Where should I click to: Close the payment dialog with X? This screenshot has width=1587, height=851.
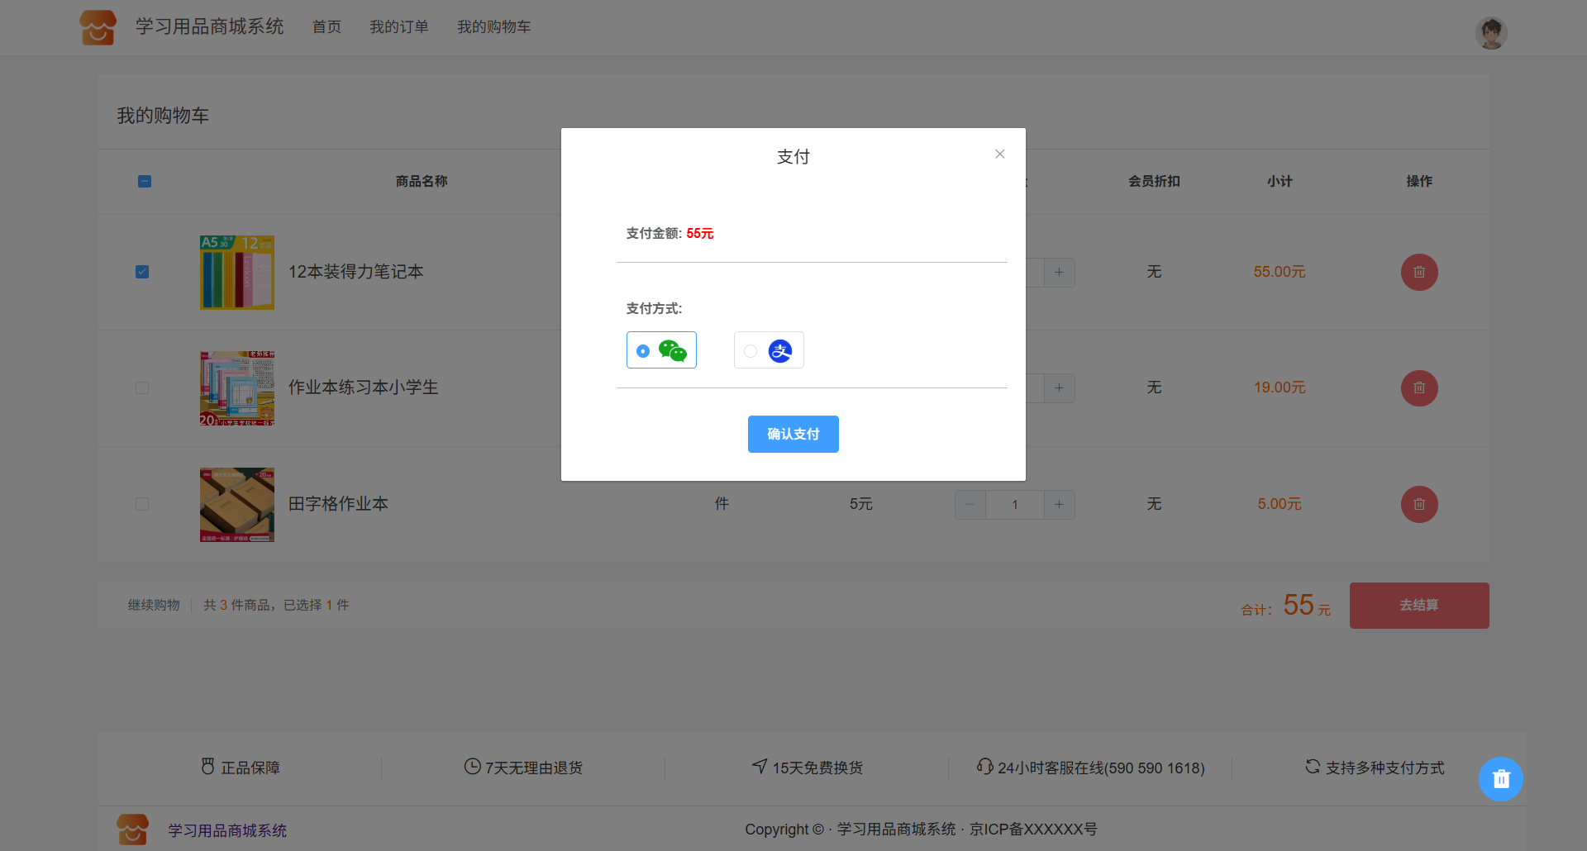(999, 155)
